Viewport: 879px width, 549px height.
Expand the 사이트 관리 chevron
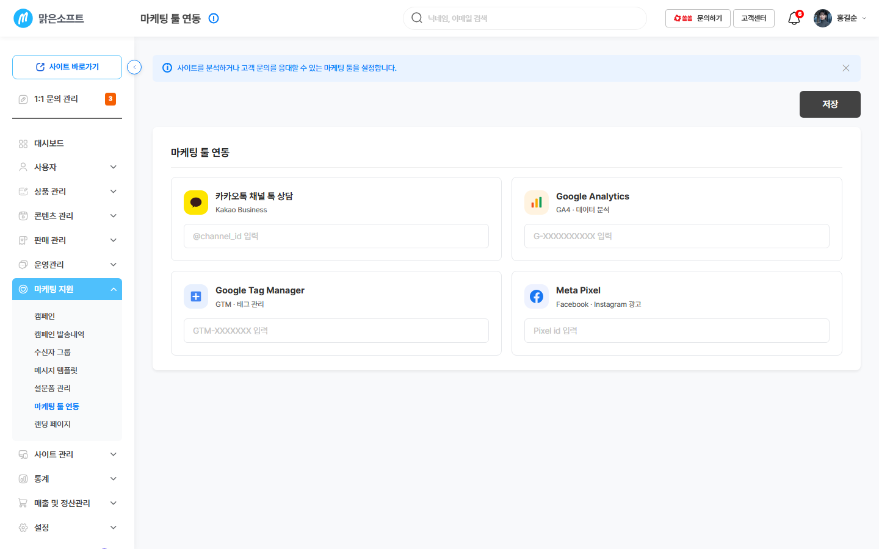point(114,454)
